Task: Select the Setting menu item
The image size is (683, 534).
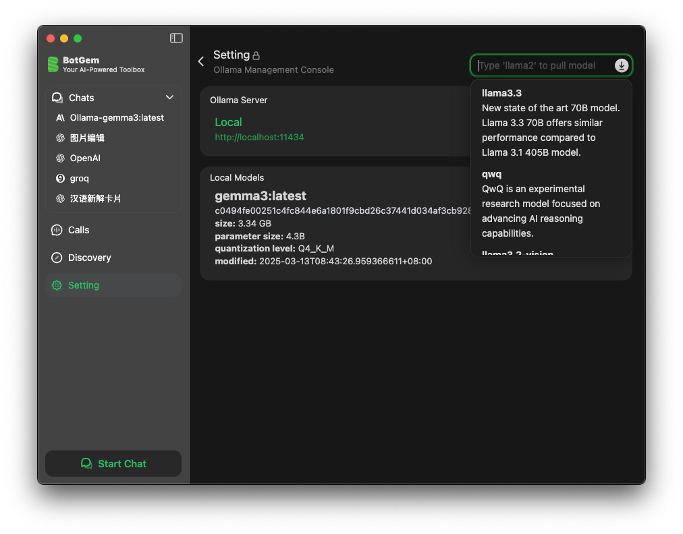Action: pyautogui.click(x=113, y=285)
